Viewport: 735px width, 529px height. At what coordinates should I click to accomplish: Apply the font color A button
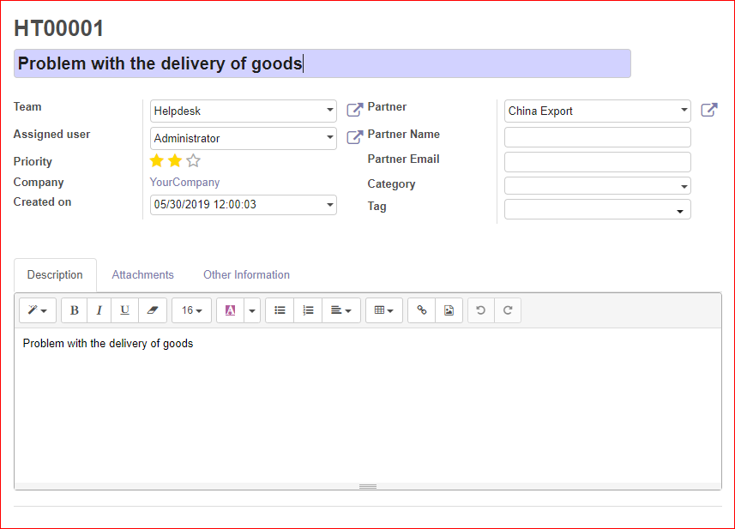[230, 310]
